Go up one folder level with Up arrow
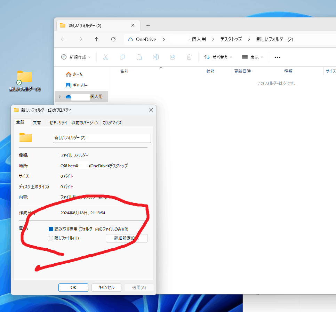The image size is (336, 312). [97, 39]
